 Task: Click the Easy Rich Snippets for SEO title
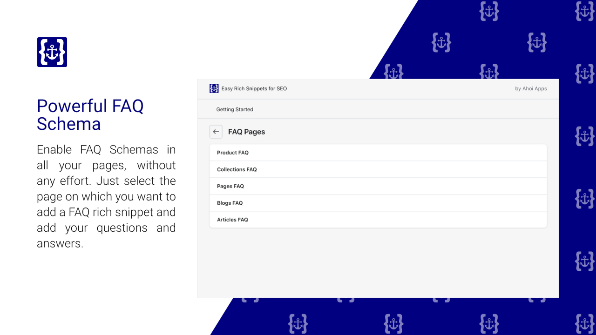[x=254, y=88]
